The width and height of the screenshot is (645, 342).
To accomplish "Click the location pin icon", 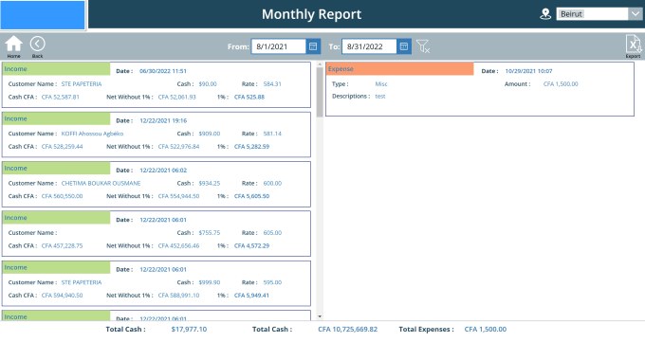I will coord(545,14).
